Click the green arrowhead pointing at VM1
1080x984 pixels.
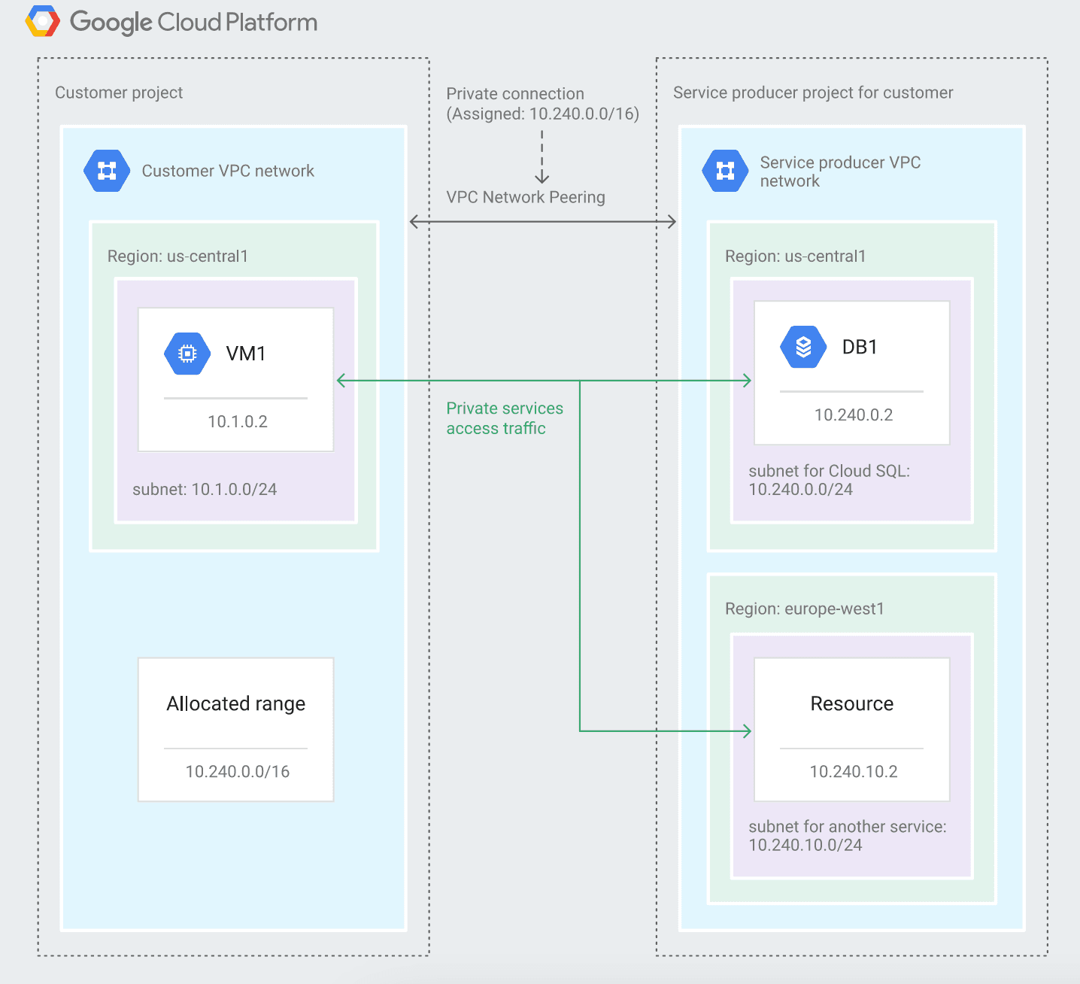point(342,381)
